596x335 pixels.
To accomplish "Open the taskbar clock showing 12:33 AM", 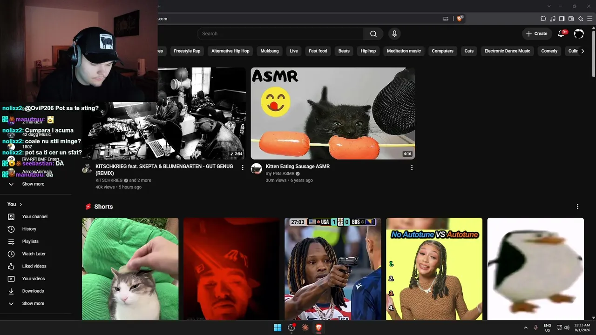I will (x=582, y=328).
